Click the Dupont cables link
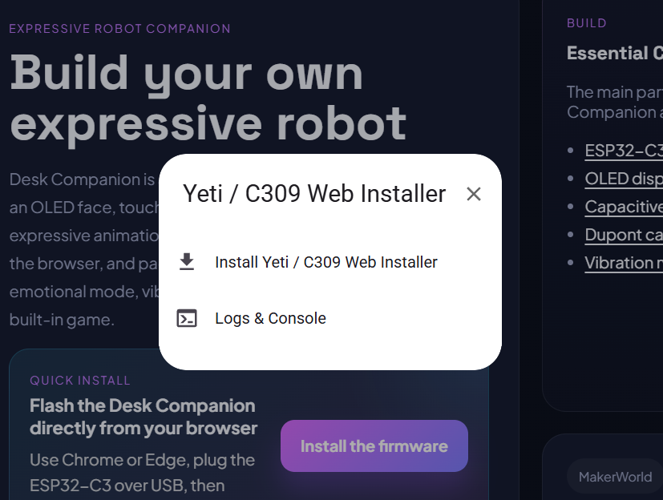The height and width of the screenshot is (500, 663). [x=623, y=235]
